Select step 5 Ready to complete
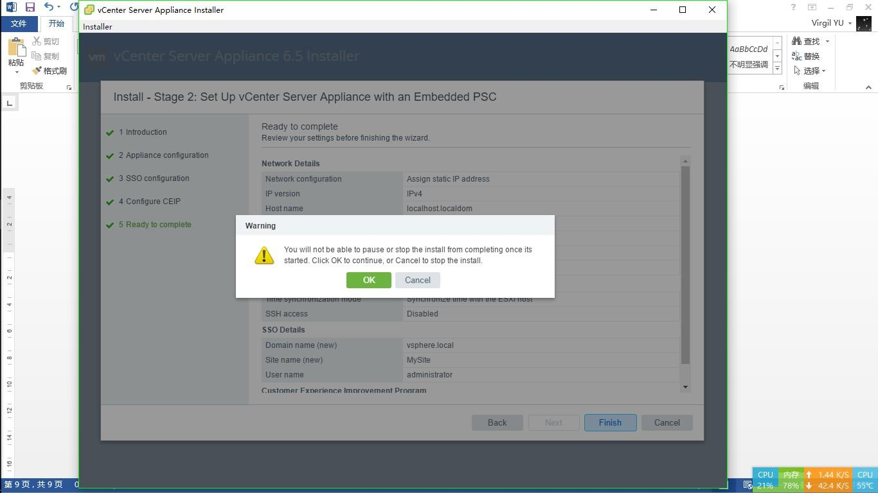 pyautogui.click(x=155, y=225)
